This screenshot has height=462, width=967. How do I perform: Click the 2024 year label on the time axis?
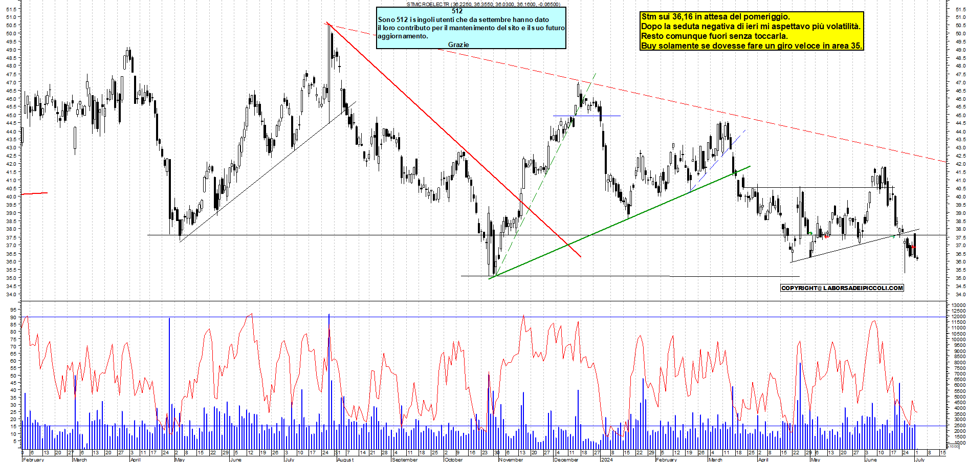(x=607, y=459)
